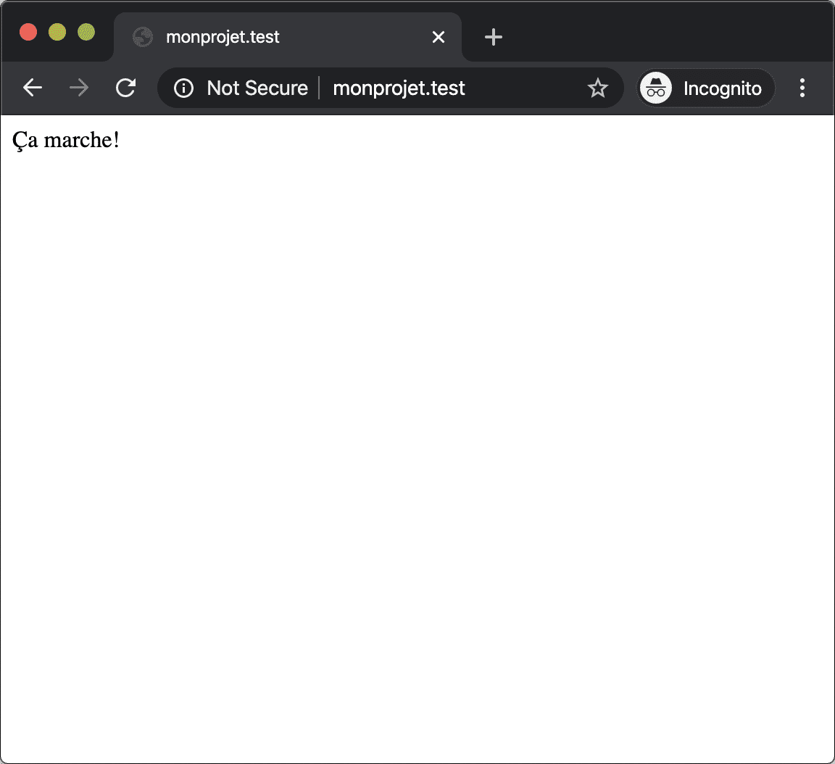
Task: Click the red window close control
Action: point(28,32)
